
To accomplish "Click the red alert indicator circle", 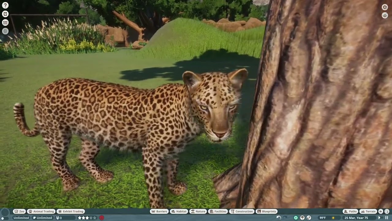I will (102, 218).
